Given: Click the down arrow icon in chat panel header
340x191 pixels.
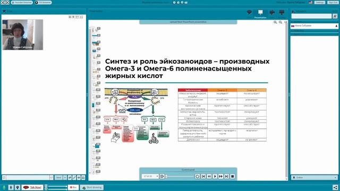Looking at the screenshot, I should (73, 16).
